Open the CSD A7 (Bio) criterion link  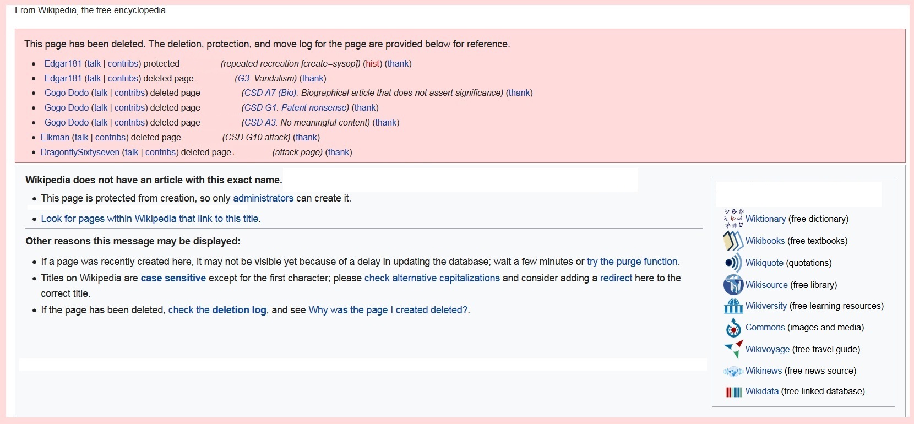[270, 93]
